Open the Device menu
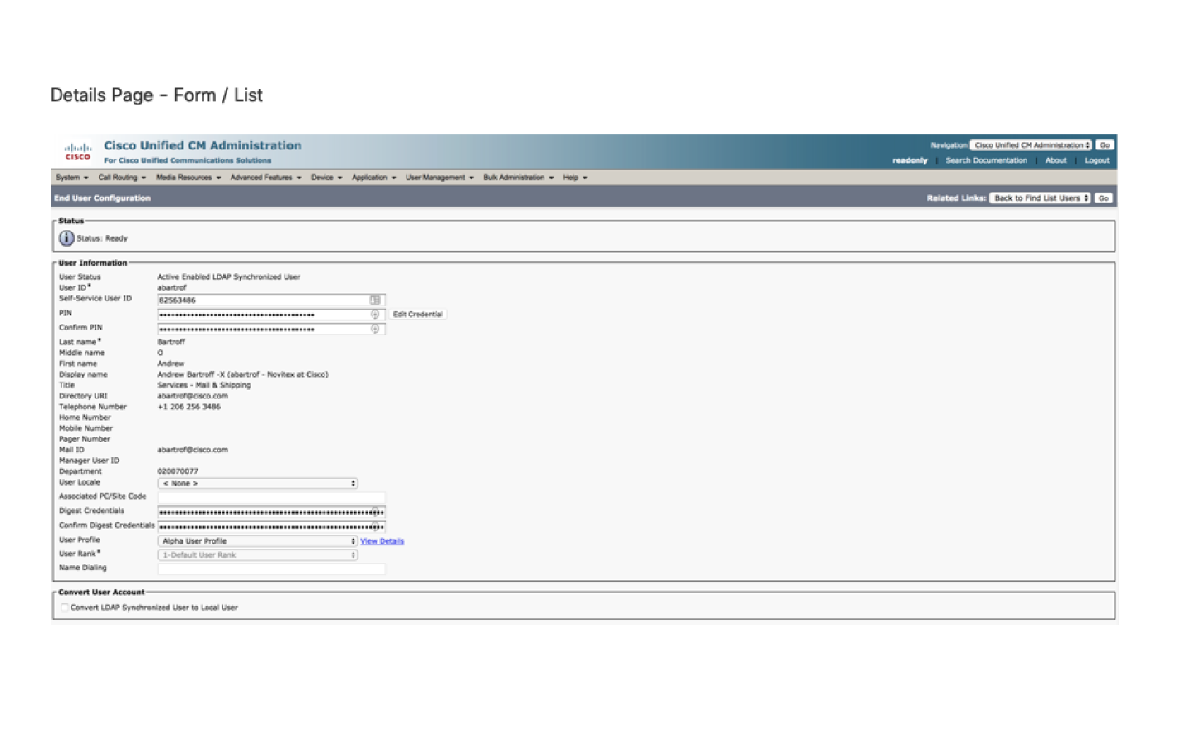Screen dimensions: 1195x747 tap(326, 178)
